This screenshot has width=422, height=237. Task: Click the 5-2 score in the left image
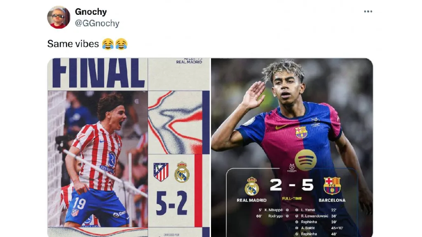pyautogui.click(x=172, y=203)
